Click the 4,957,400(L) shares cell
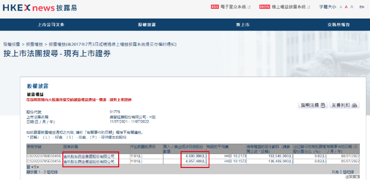The height and width of the screenshot is (180, 370). [196, 161]
